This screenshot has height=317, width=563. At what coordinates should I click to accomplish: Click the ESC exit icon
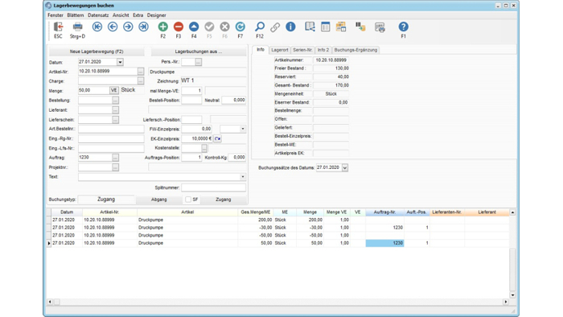coord(58,27)
